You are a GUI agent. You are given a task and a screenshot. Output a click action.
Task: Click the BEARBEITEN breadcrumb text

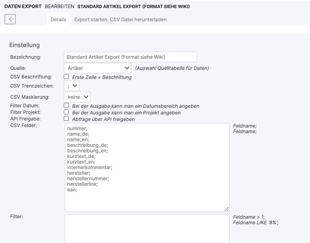(x=60, y=7)
